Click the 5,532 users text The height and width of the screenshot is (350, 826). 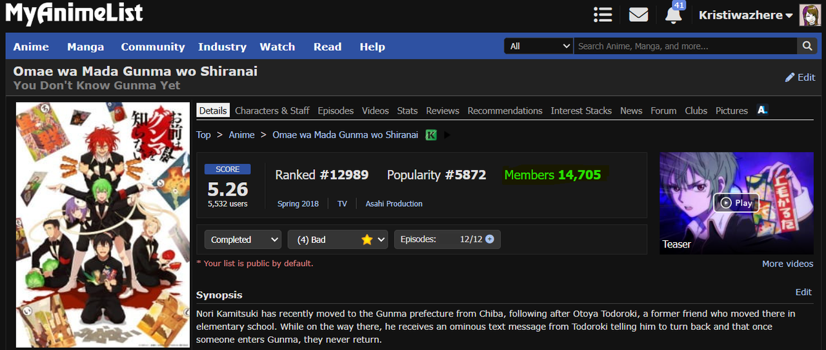(228, 203)
